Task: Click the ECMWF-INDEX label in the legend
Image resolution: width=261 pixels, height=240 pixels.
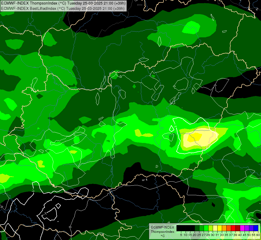Action: [x=163, y=227]
